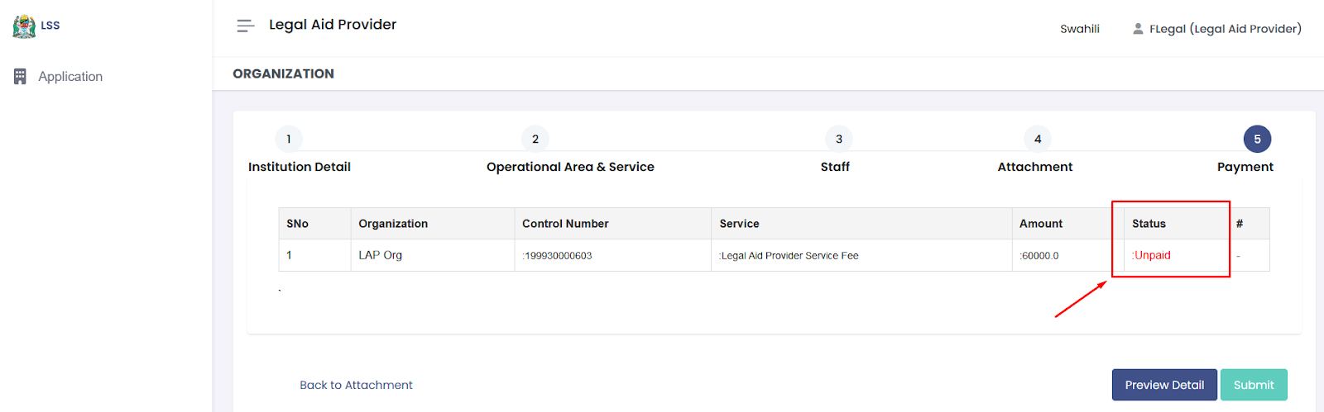Toggle the hamburger sidebar menu icon
This screenshot has height=412, width=1324.
[245, 26]
